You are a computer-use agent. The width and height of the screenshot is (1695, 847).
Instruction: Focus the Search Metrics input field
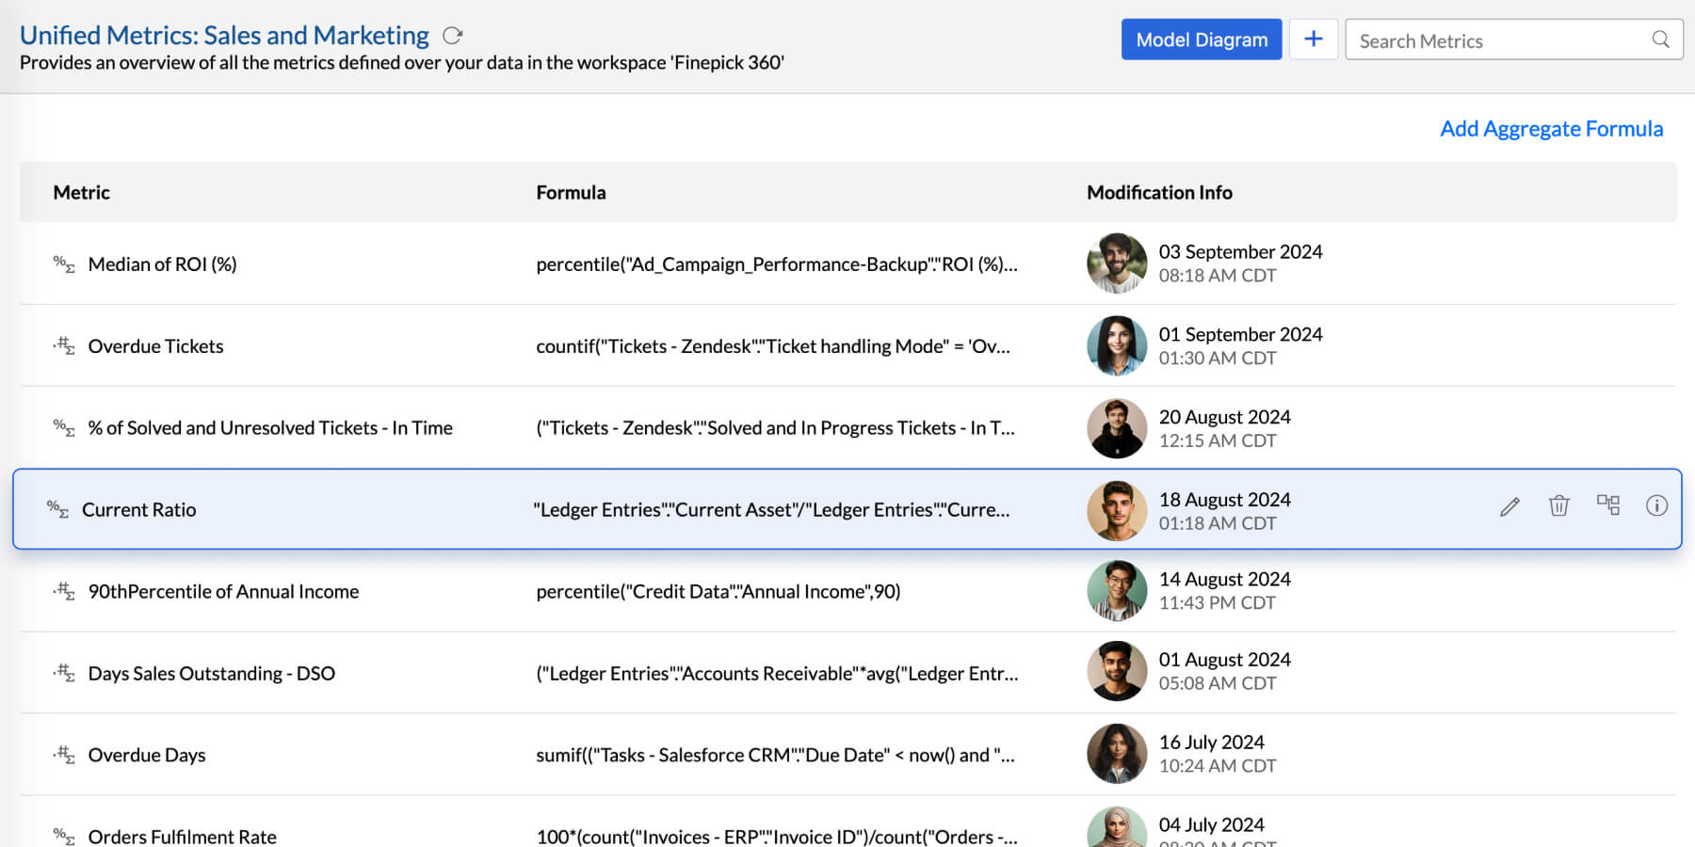(x=1497, y=40)
